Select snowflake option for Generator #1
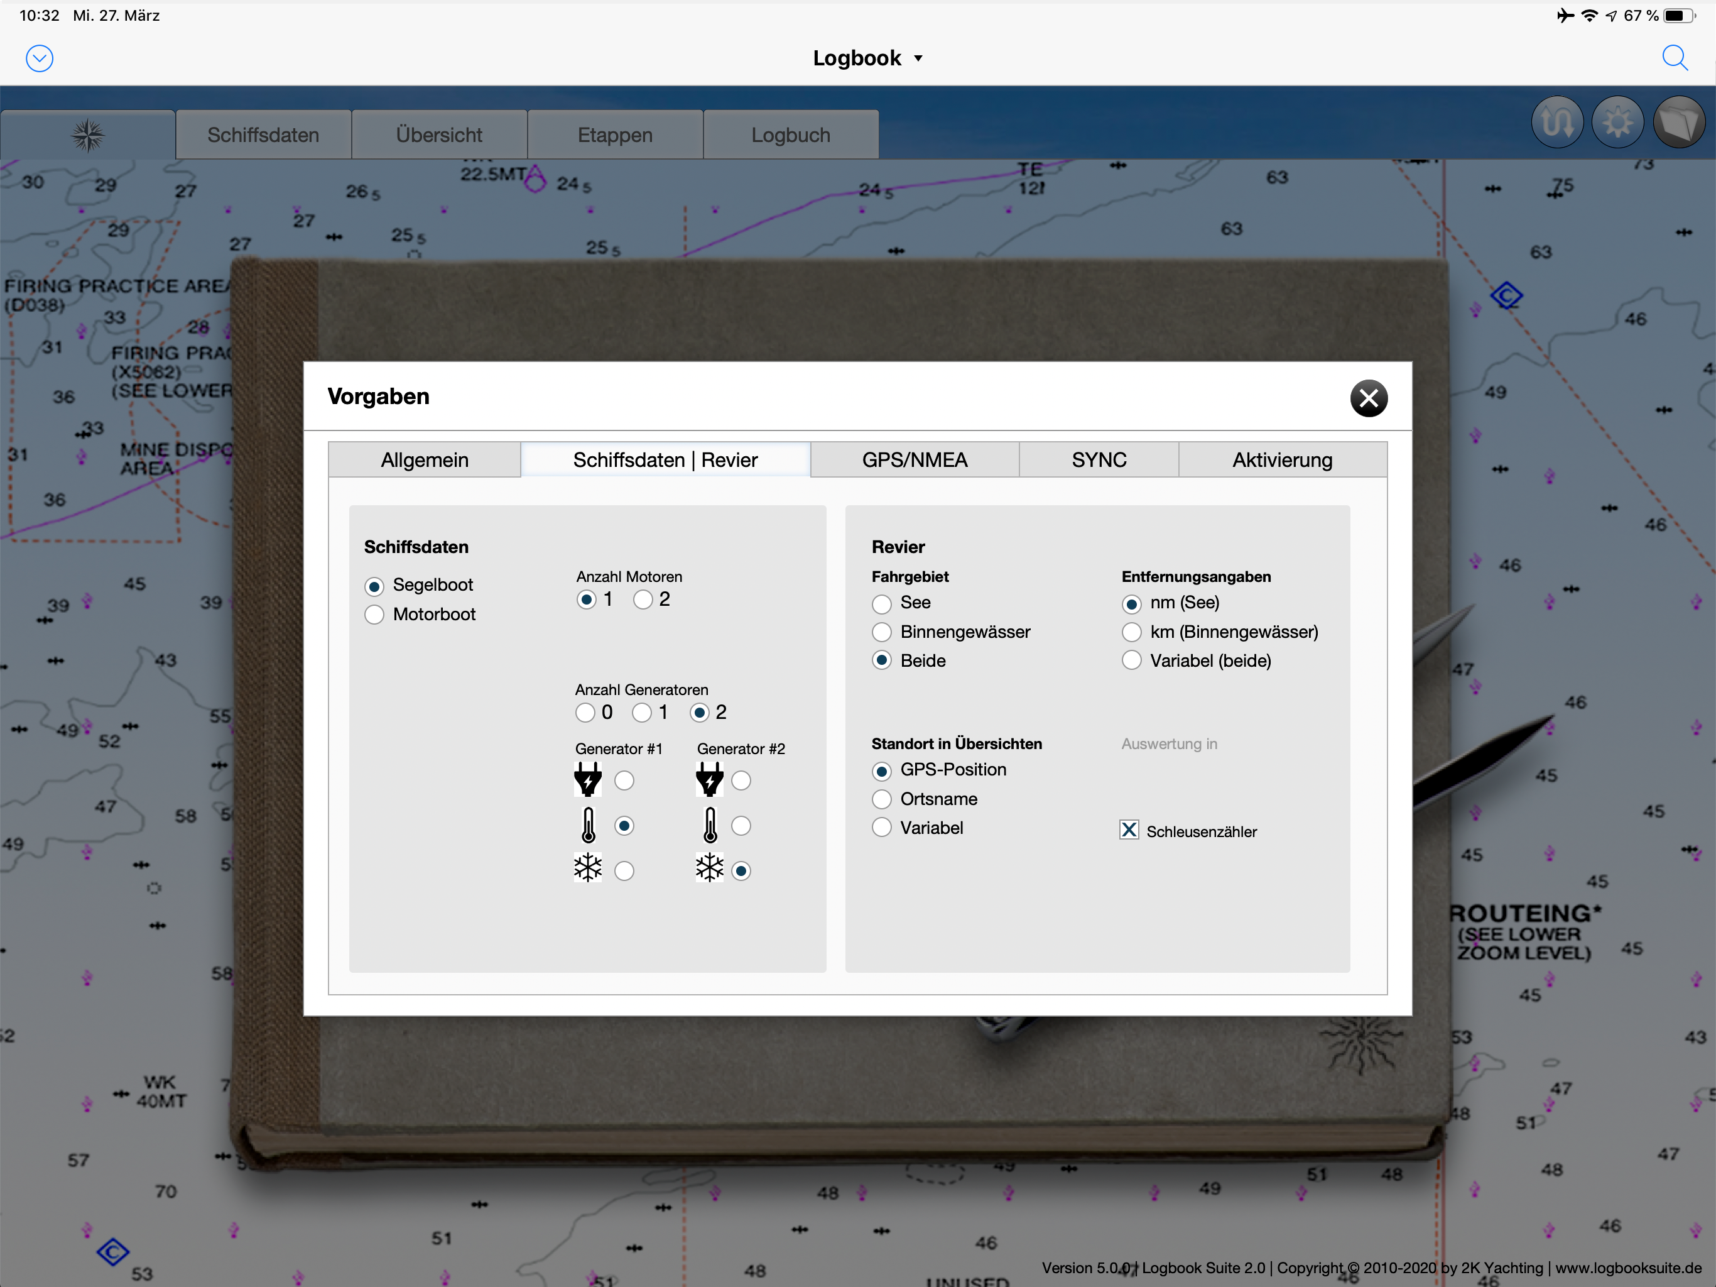Viewport: 1716px width, 1287px height. coord(624,871)
